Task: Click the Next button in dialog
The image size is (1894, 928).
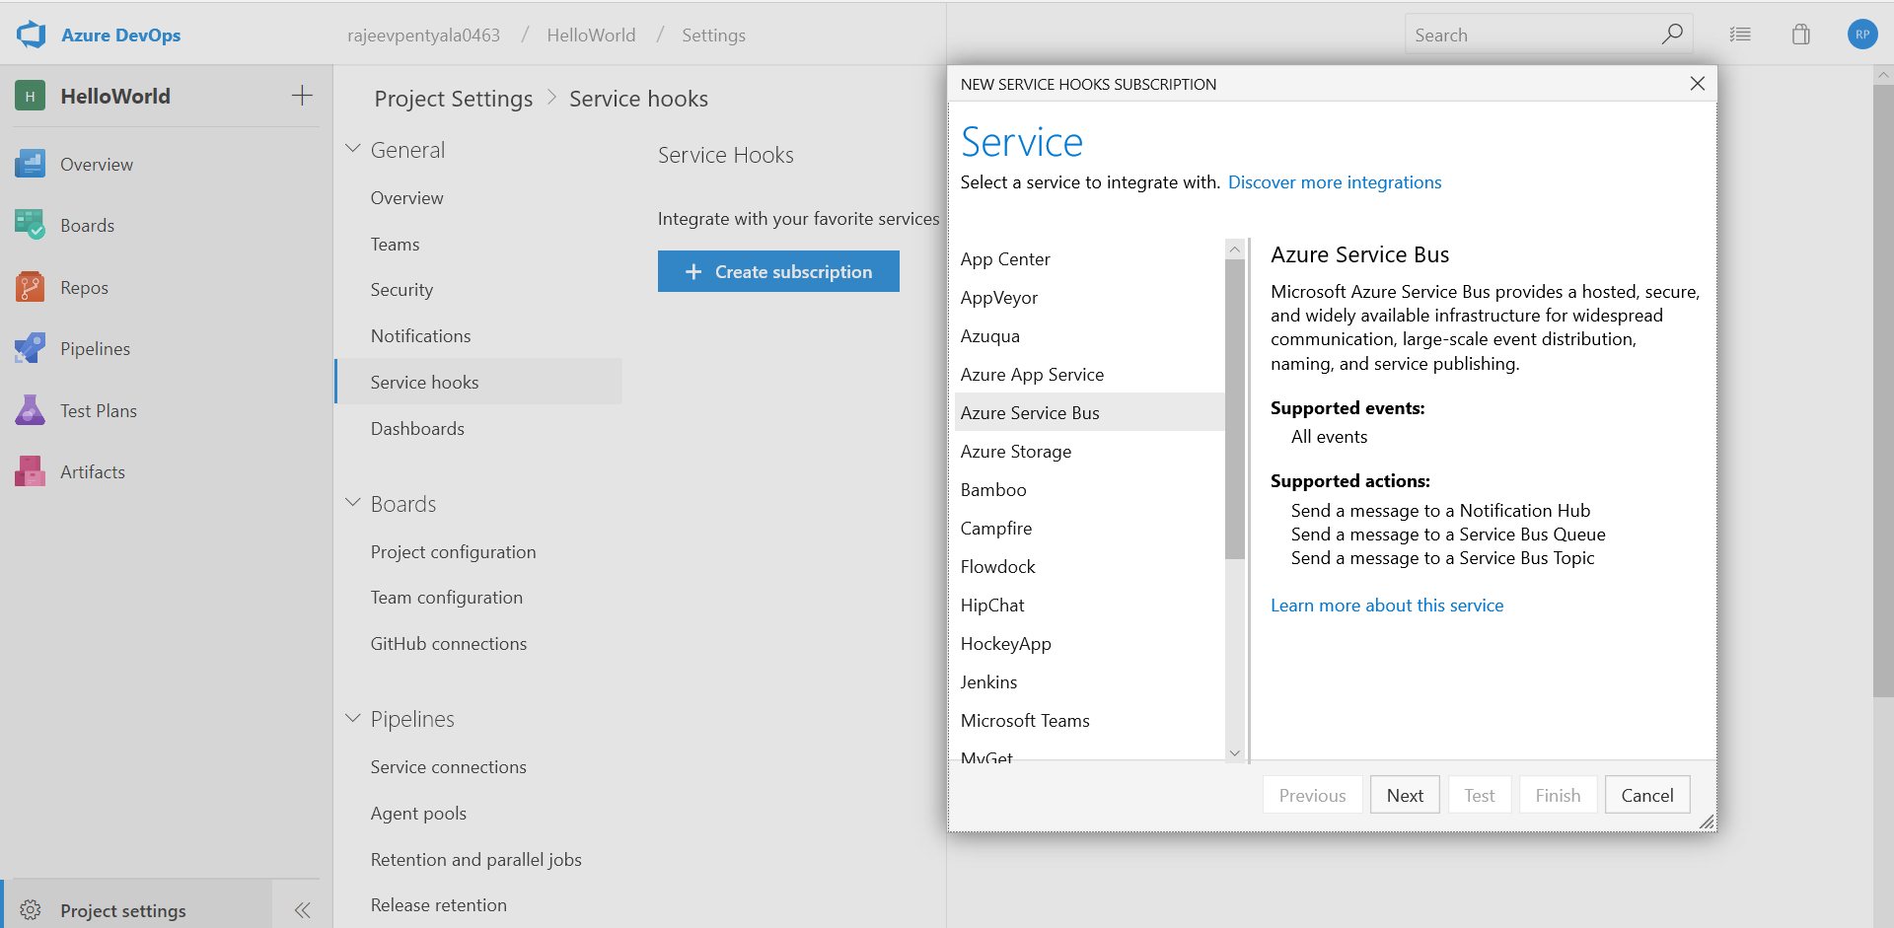Action: [x=1405, y=795]
